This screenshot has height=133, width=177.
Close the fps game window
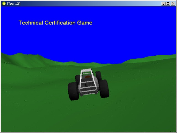click(x=173, y=3)
